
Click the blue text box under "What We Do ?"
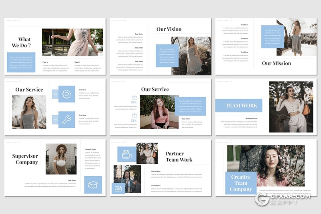(x=21, y=62)
